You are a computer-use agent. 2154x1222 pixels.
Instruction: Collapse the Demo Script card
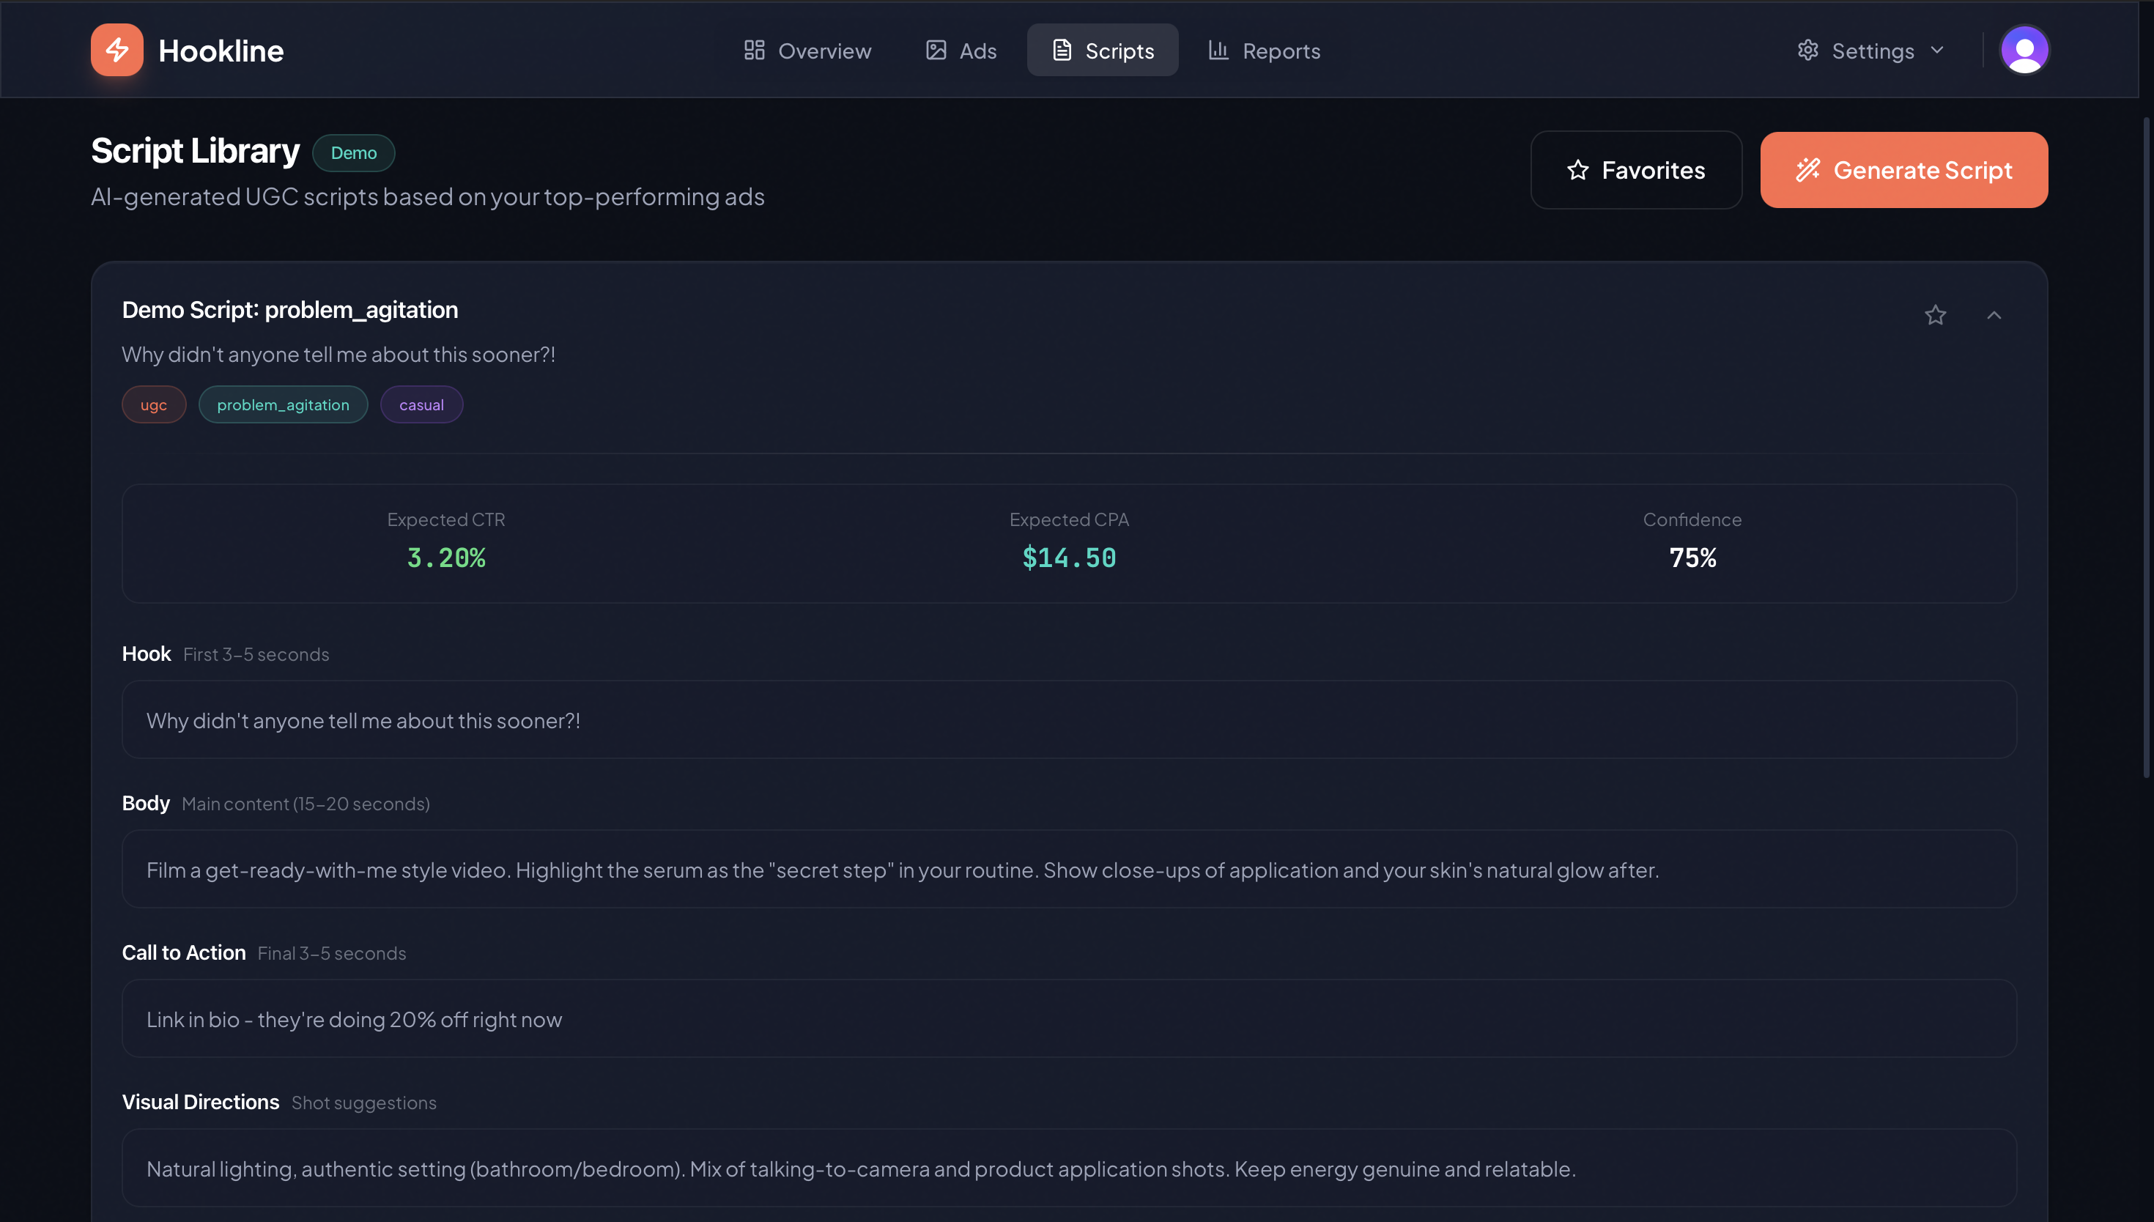click(x=1994, y=316)
